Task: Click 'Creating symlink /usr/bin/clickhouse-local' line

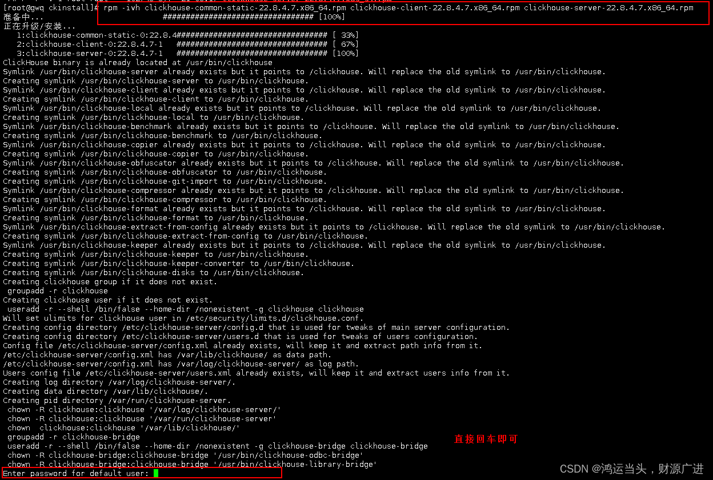Action: (154, 117)
